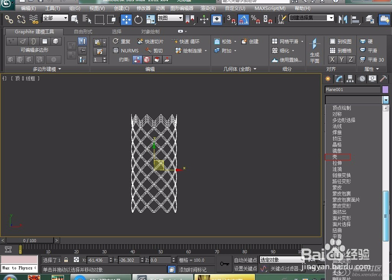Switch to the Create panel star icon
Viewport: 392px width, 280px height.
coord(328,79)
